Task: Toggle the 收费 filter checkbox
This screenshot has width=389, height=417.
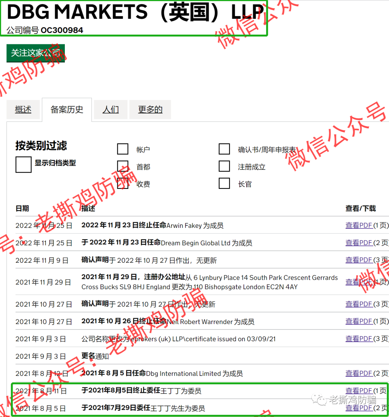Action: 123,183
